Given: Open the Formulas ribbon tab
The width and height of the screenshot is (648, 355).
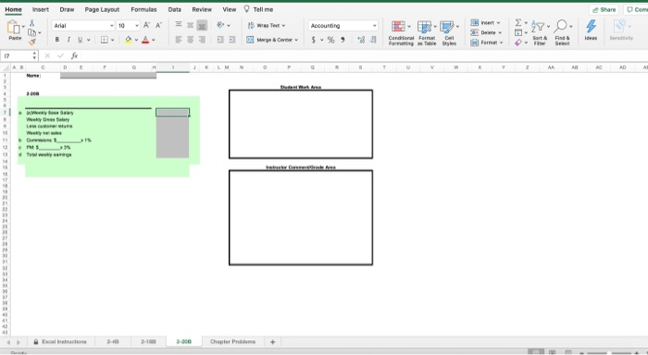Looking at the screenshot, I should [143, 9].
